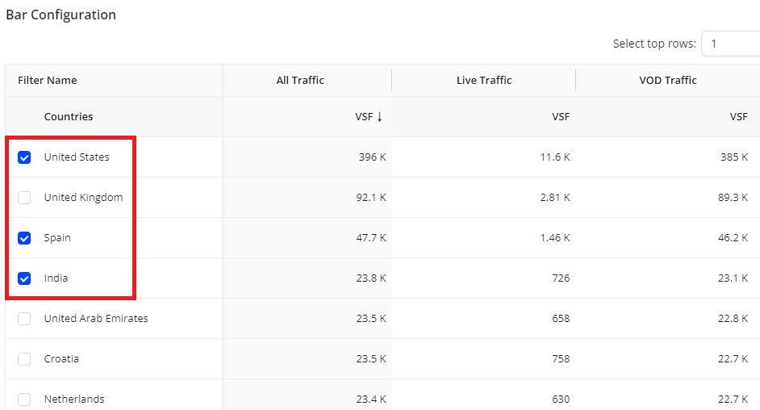Enable the United Kingdom checkbox
This screenshot has width=760, height=410.
24,198
